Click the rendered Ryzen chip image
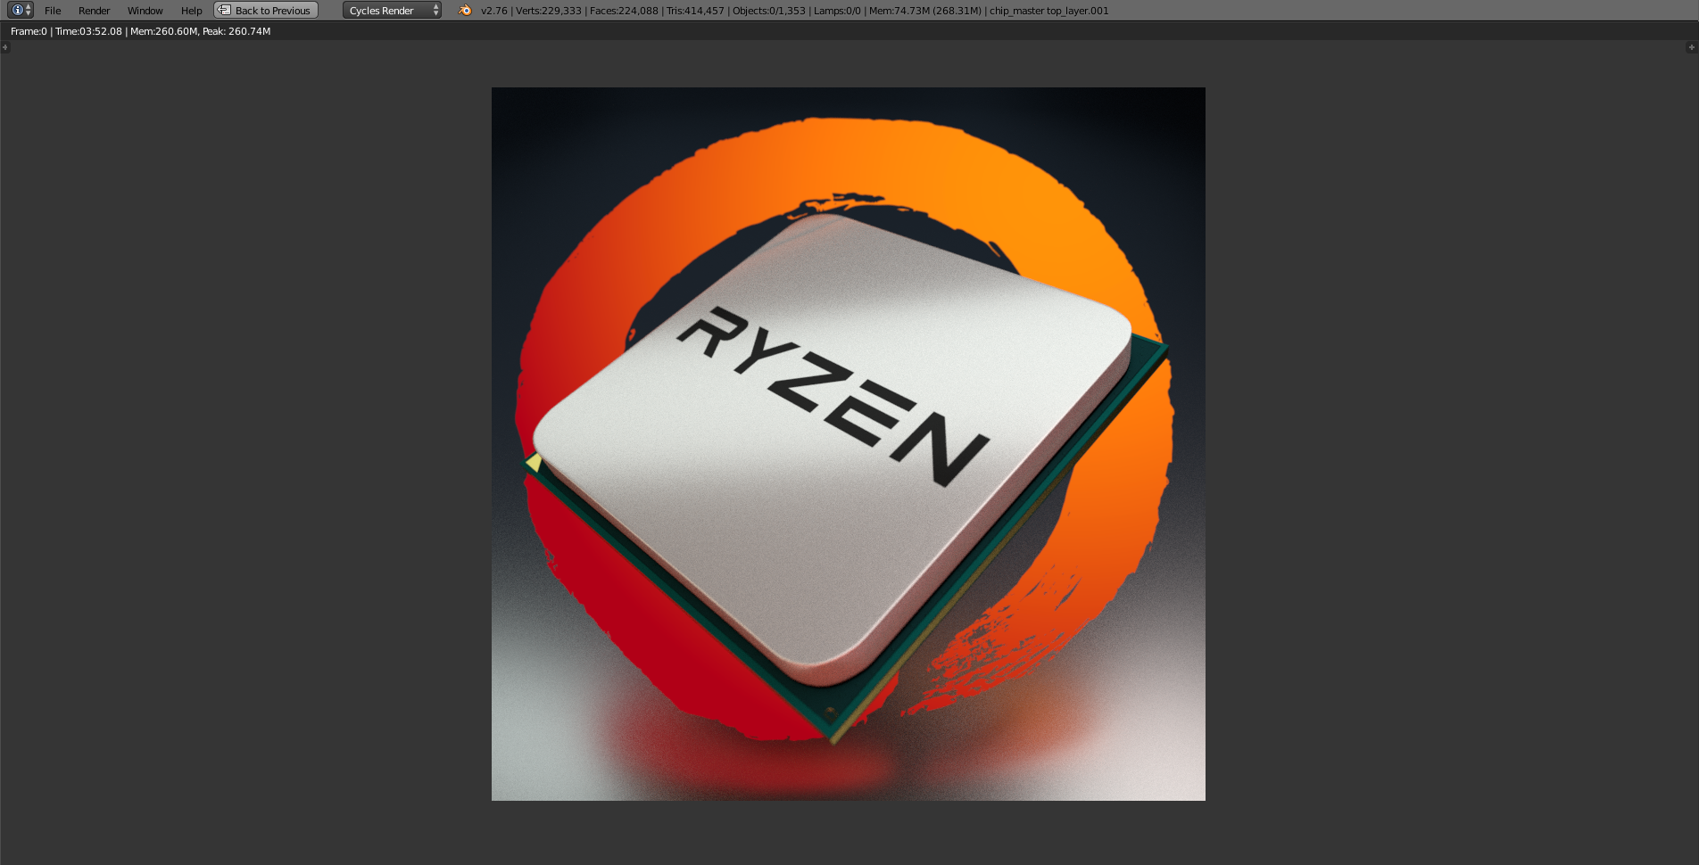The width and height of the screenshot is (1699, 865). [849, 444]
